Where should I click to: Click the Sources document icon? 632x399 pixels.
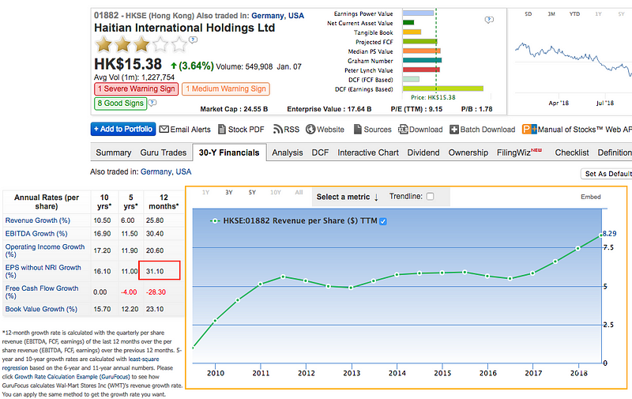[358, 130]
